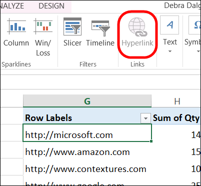The width and height of the screenshot is (201, 186).
Task: Click the greyed-out Hyperlink button
Action: [137, 32]
